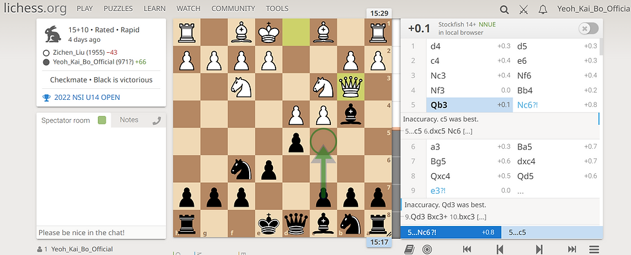The height and width of the screenshot is (255, 631).
Task: Select move 4...Bb4 in move list
Action: (x=556, y=91)
